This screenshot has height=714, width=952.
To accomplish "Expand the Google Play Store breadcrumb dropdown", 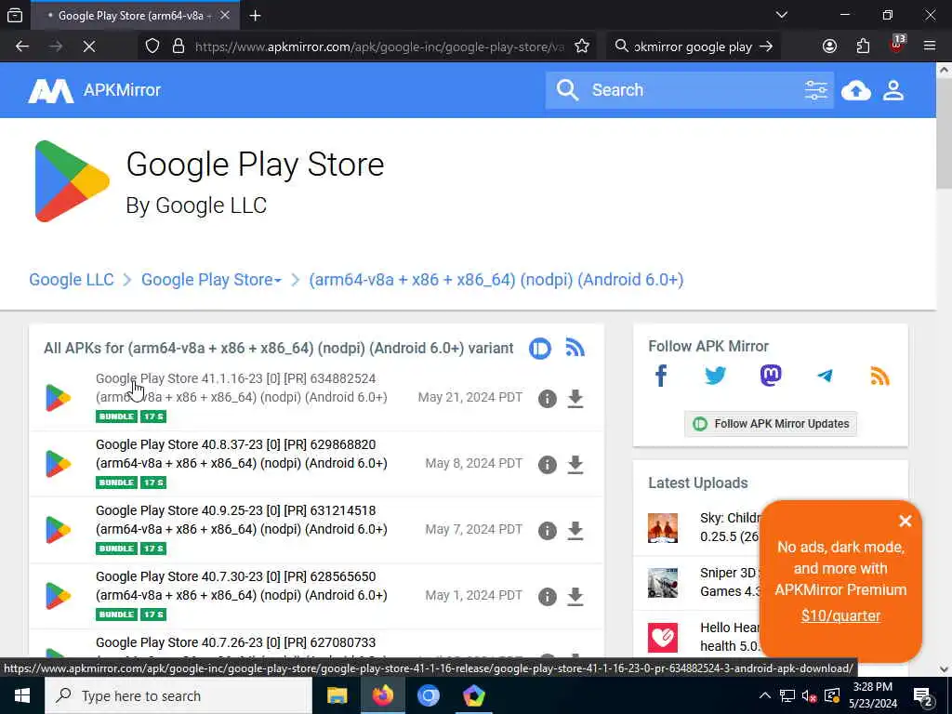I will point(211,280).
